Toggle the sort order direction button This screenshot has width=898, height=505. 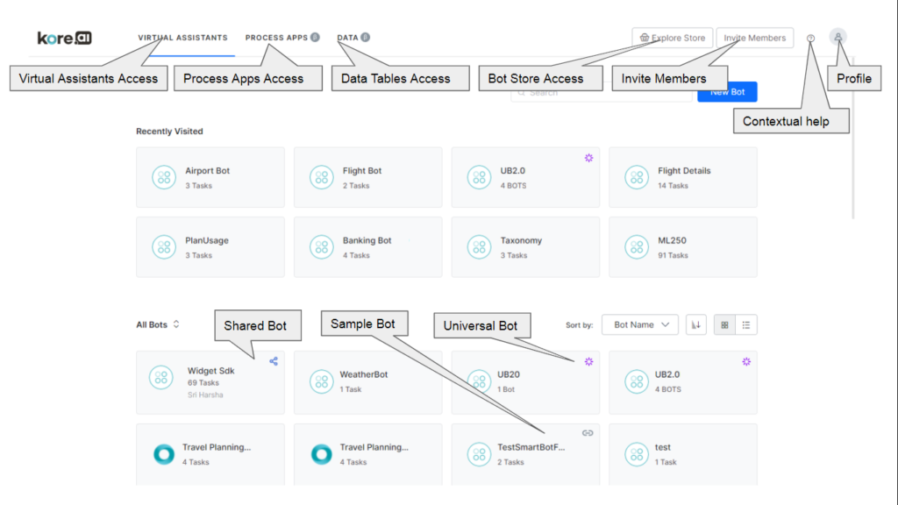tap(695, 324)
